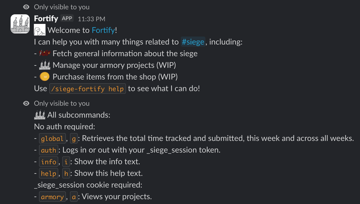Click the help subcommand code tag
Viewport: 360px width, 204px height.
[48, 174]
